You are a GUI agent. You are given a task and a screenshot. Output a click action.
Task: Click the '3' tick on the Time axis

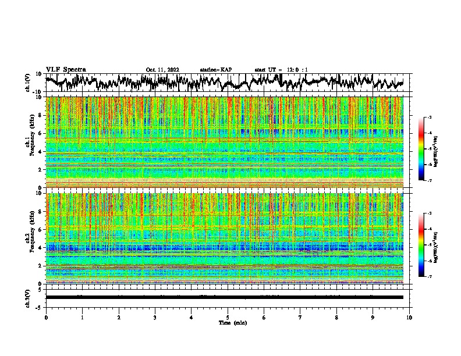pos(155,318)
